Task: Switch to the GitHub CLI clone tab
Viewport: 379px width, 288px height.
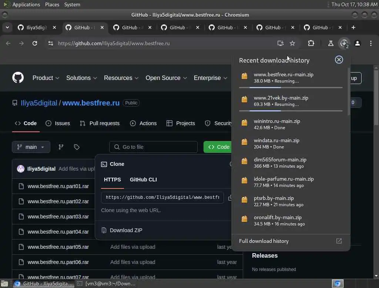Action: pos(143,180)
